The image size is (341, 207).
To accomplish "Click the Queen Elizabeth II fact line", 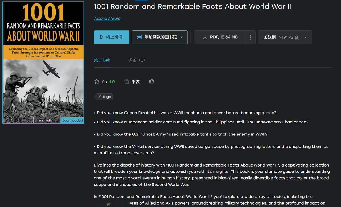I will point(185,113).
